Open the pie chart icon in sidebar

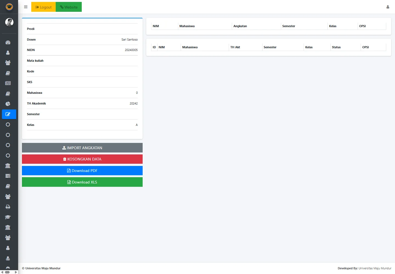coord(8,104)
